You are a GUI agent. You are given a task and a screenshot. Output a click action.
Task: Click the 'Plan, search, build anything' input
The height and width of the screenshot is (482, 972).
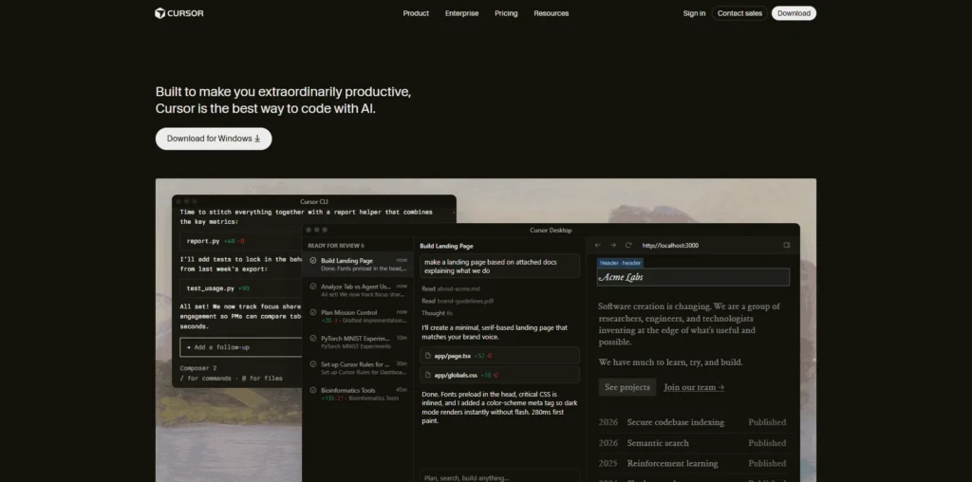coord(498,477)
